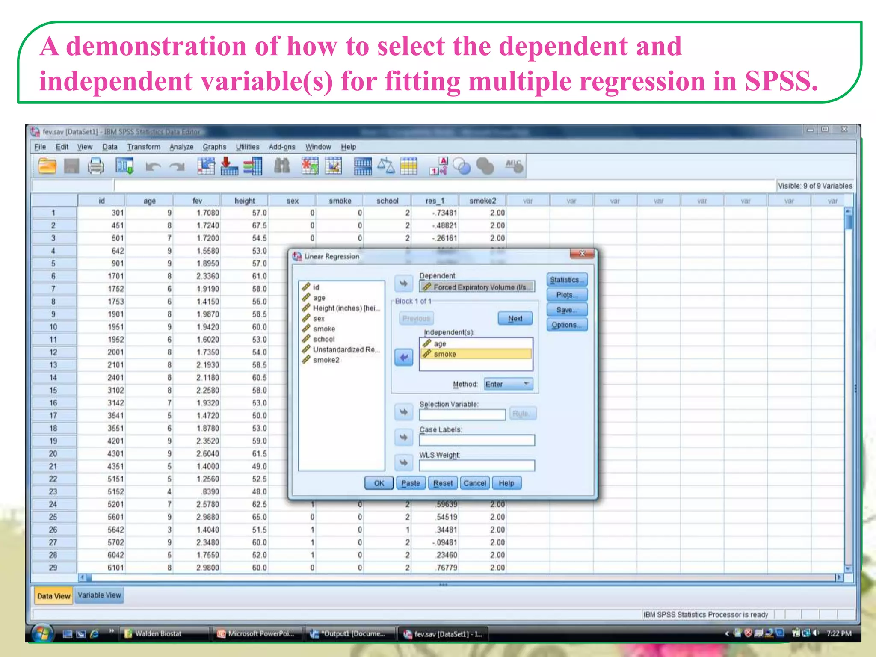Click the Windows Start orb

coord(42,633)
